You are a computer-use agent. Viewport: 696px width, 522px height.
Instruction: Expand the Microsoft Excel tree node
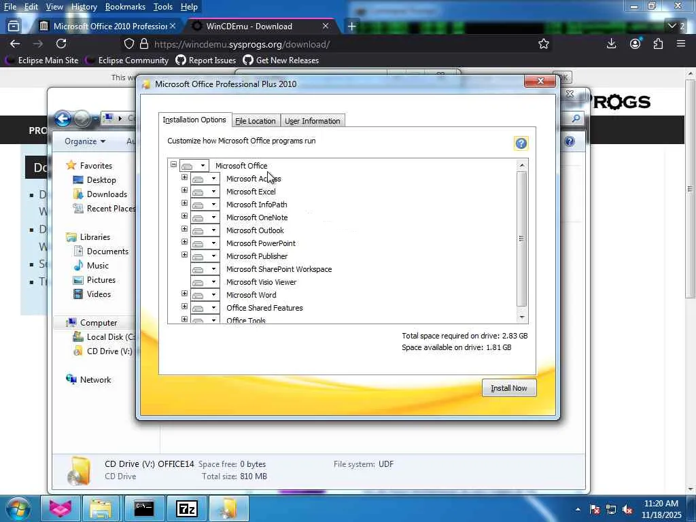point(185,190)
